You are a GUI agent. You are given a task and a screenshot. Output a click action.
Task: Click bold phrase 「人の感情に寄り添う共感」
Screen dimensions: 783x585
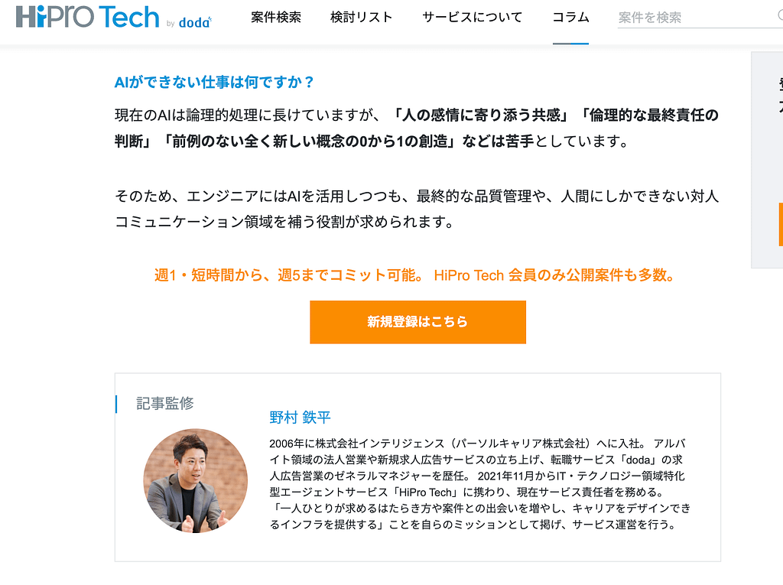(x=479, y=115)
